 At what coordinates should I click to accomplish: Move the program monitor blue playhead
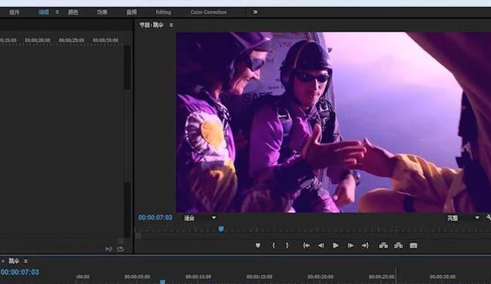click(x=221, y=229)
